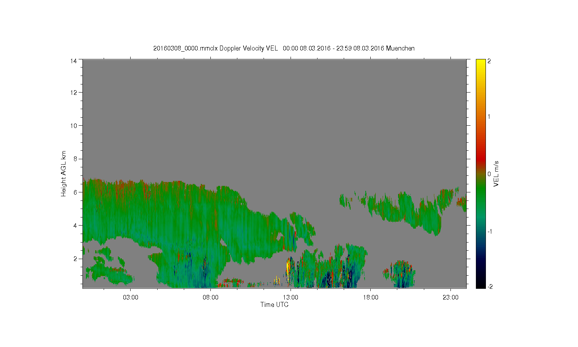Click the height axis tick label 8

[x=75, y=159]
